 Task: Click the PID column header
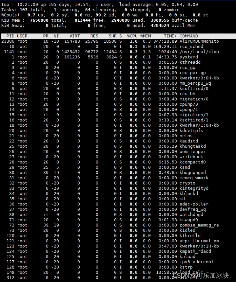point(10,36)
